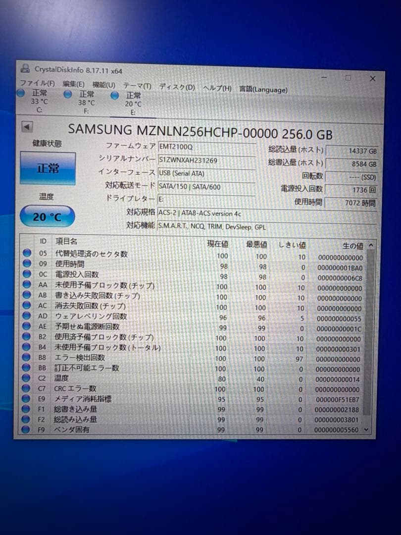
Task: Click the status icon for attribute B8
Action: click(26, 357)
